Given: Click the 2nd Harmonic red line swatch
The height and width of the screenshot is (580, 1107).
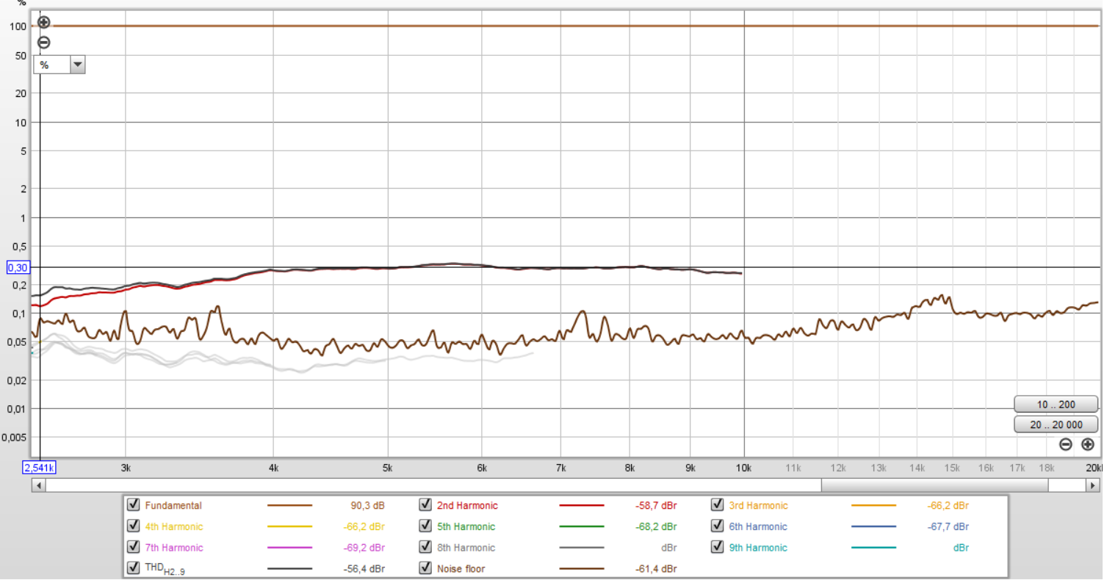Looking at the screenshot, I should pyautogui.click(x=582, y=506).
